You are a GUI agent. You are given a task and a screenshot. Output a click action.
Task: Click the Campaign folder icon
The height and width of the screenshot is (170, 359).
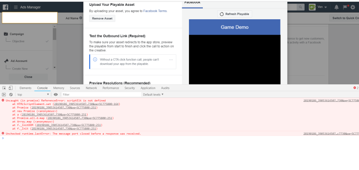[x=6, y=34]
